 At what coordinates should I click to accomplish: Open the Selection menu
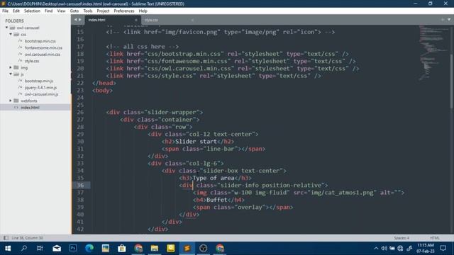32,11
